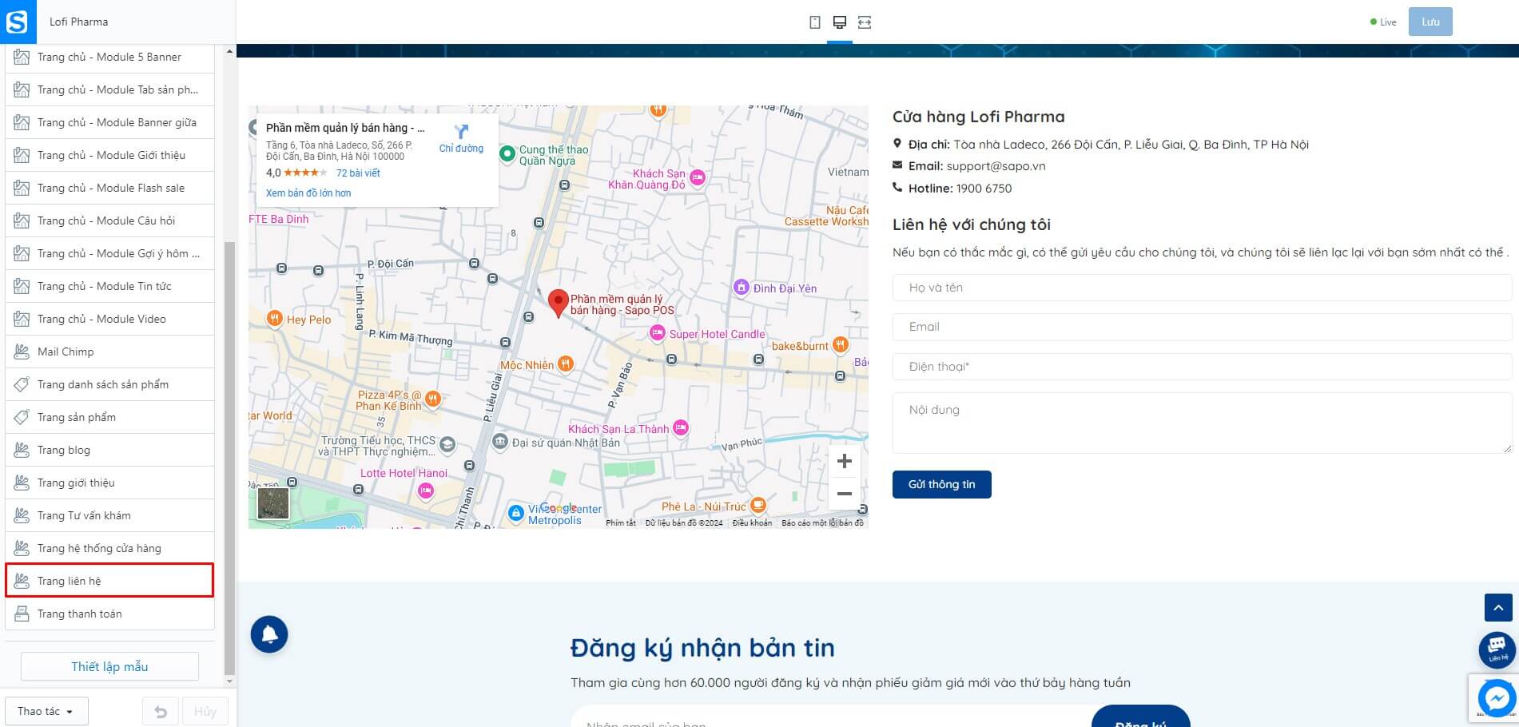Screen dimensions: 1519x727
Task: Click the Nội dung text area
Action: tap(1202, 423)
